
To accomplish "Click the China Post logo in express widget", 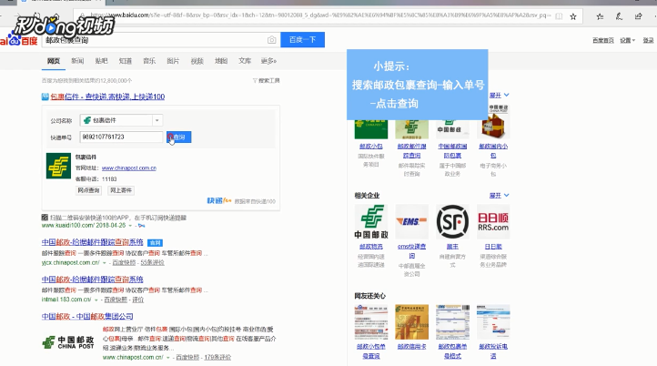I will tap(58, 166).
